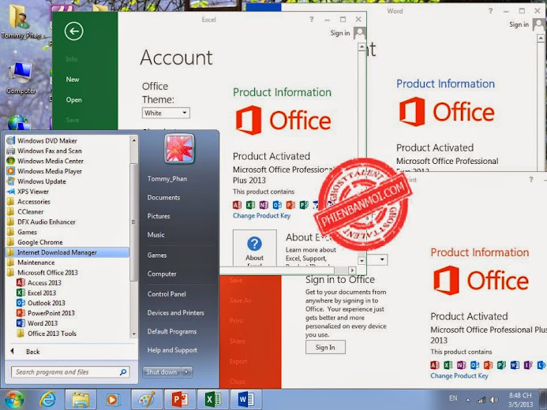
Task: Launch Word 2013 from the Start menu
Action: (x=43, y=323)
